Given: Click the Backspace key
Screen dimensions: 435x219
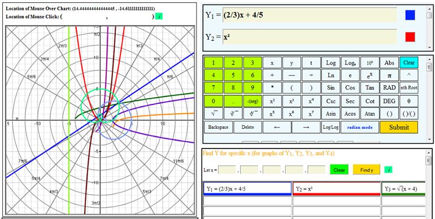Looking at the screenshot, I should point(218,127).
